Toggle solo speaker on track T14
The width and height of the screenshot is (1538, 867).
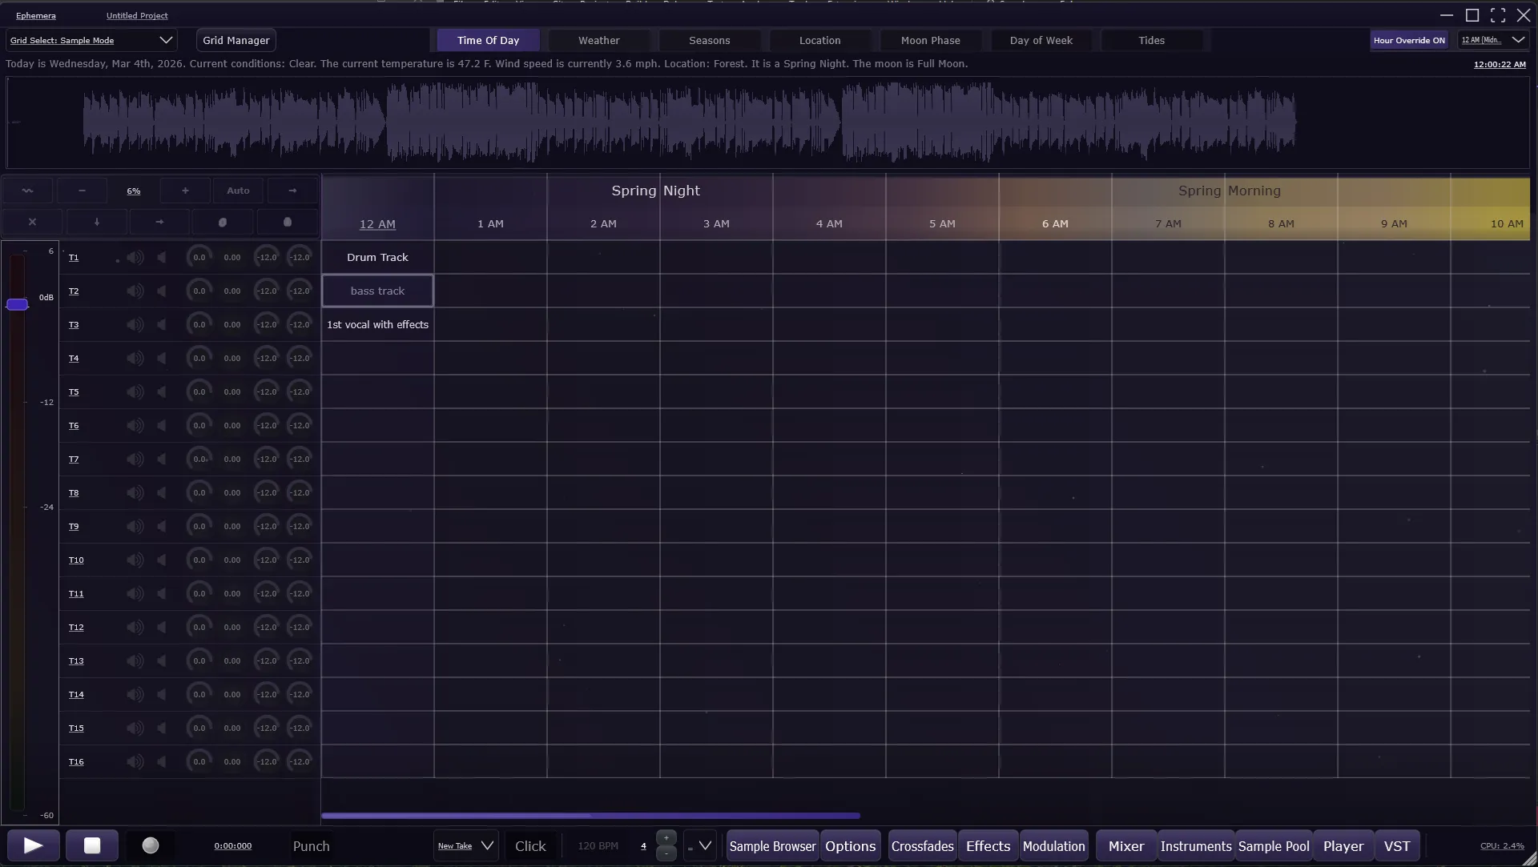click(x=162, y=694)
